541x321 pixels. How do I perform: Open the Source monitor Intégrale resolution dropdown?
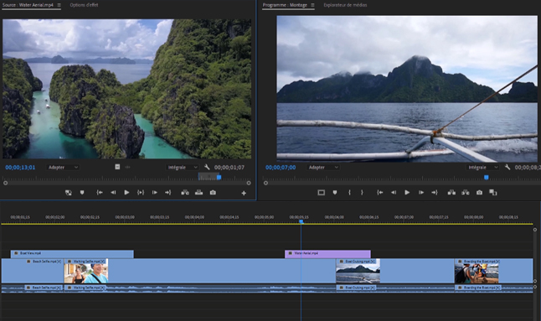(x=183, y=168)
